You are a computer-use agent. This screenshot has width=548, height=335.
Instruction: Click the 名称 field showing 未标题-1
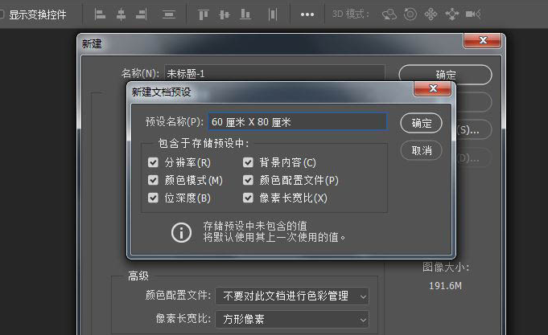(x=274, y=74)
